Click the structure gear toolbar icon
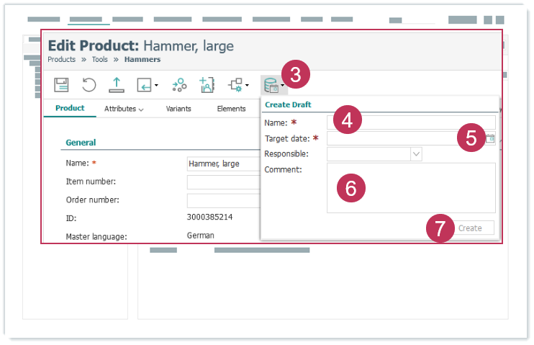The height and width of the screenshot is (345, 534). point(235,85)
